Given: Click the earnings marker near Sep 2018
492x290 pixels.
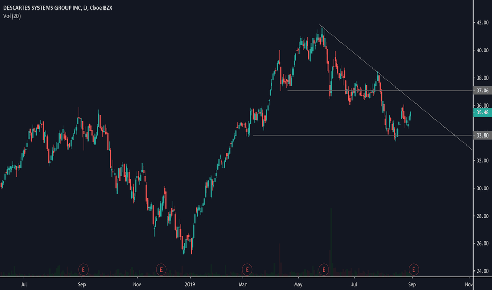Looking at the screenshot, I should coord(83,269).
